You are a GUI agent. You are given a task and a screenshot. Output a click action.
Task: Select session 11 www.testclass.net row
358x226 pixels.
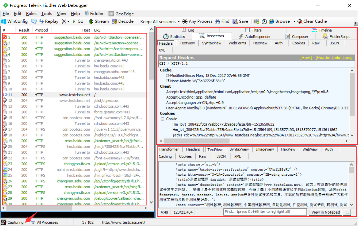75,95
